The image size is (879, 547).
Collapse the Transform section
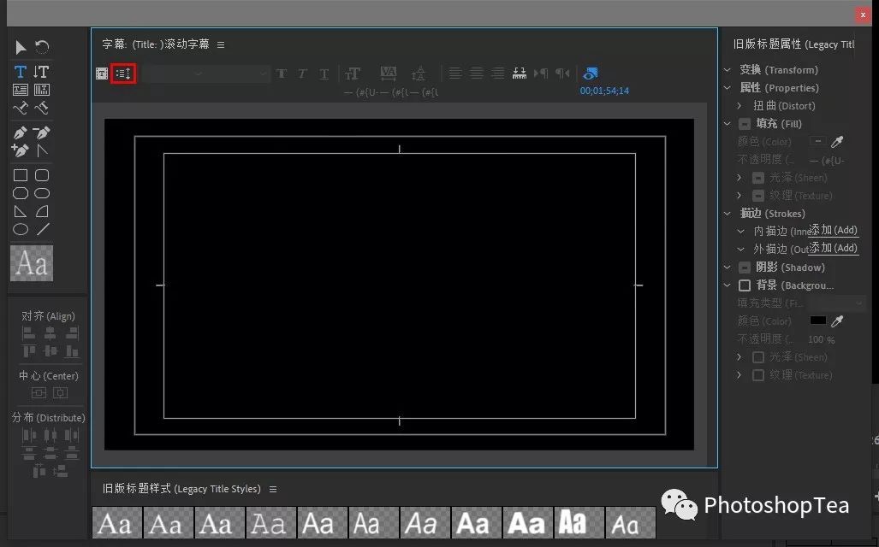pos(728,70)
